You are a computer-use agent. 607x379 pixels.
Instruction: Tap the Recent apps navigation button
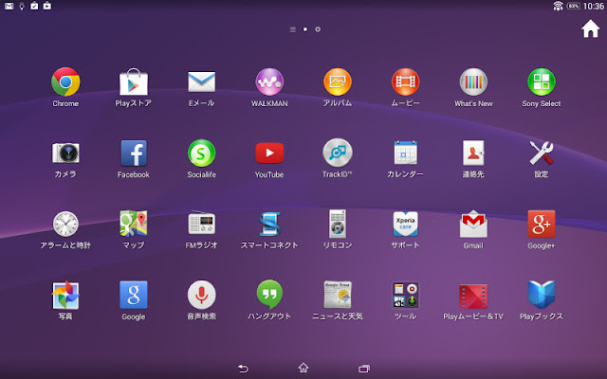364,369
